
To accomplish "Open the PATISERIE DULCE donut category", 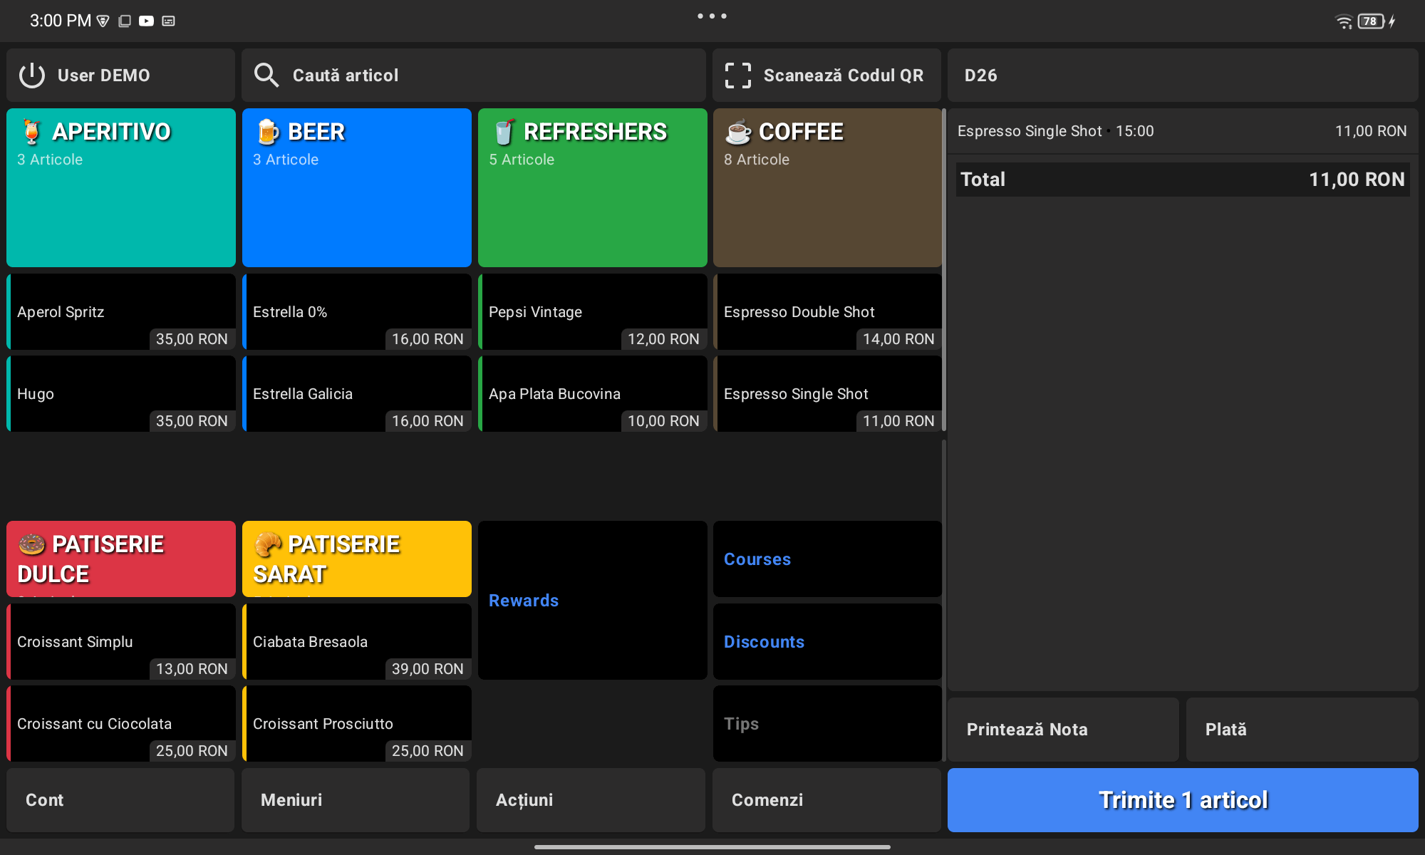I will click(121, 559).
